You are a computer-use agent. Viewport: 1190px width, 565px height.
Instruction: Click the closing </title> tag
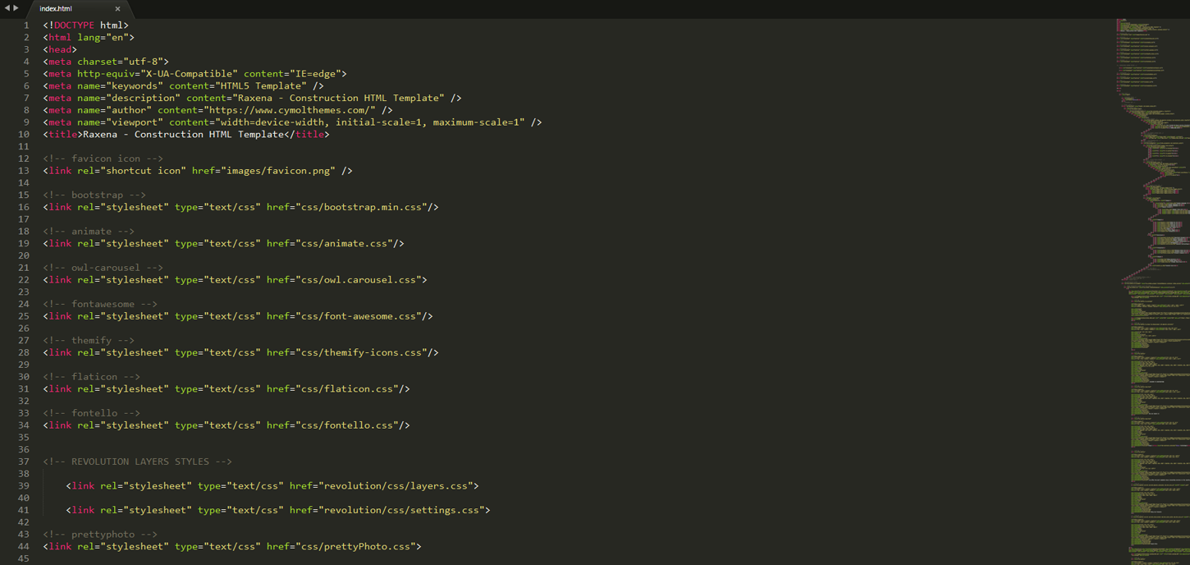[x=307, y=134]
